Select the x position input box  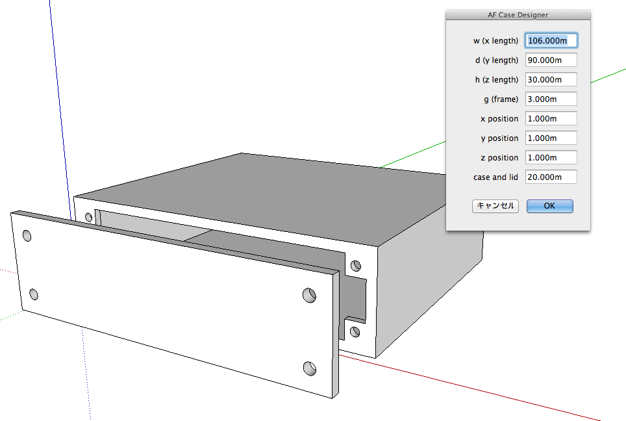(x=551, y=119)
